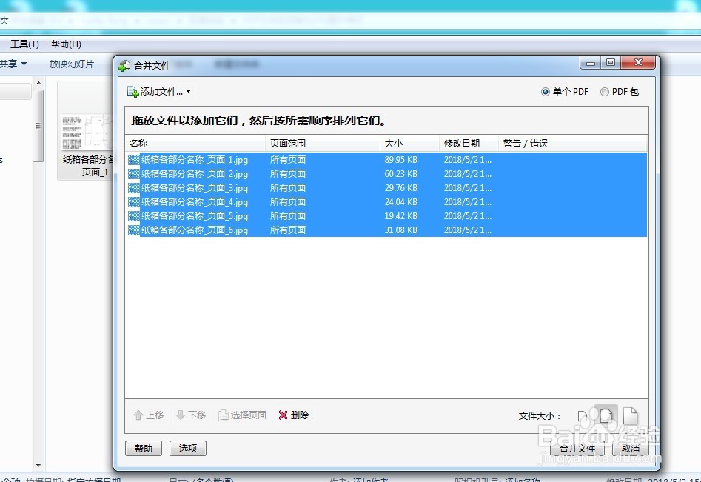
Task: Click 所有页面 for 页面_6.jpg row
Action: coord(288,230)
